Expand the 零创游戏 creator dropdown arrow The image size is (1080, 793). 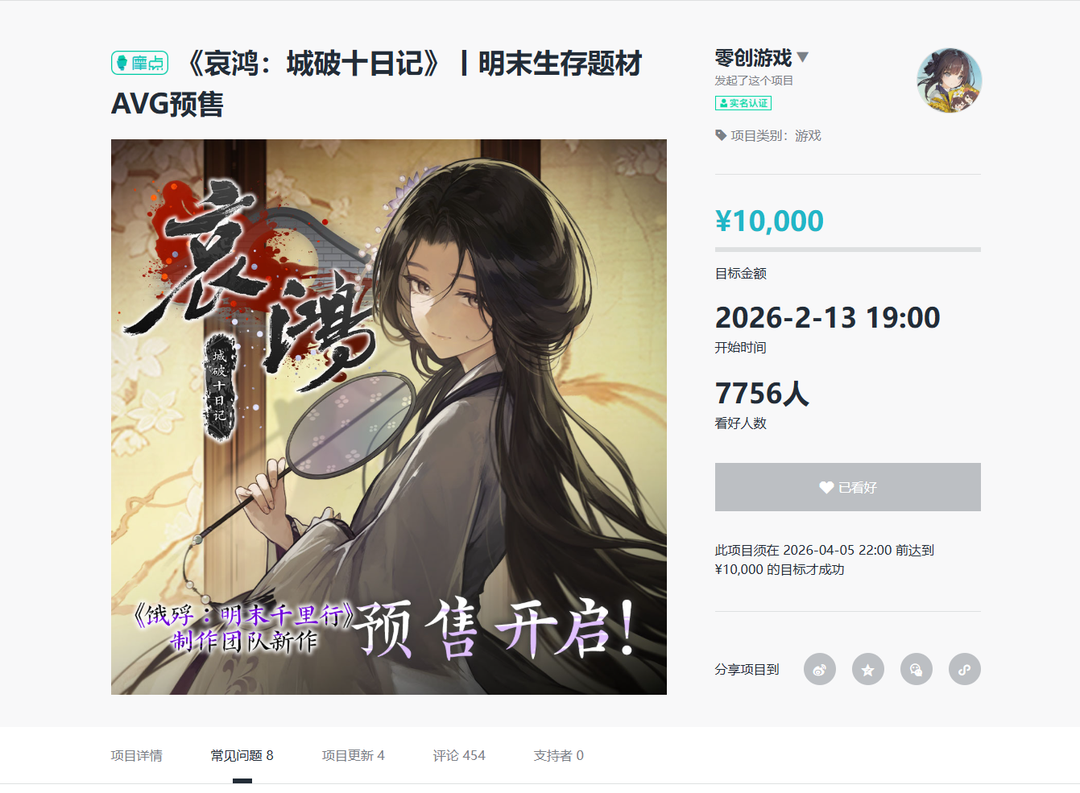[803, 57]
